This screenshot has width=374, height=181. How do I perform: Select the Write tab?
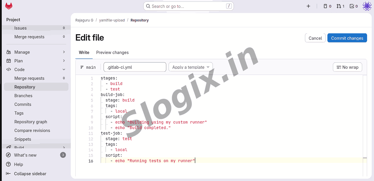(84, 53)
